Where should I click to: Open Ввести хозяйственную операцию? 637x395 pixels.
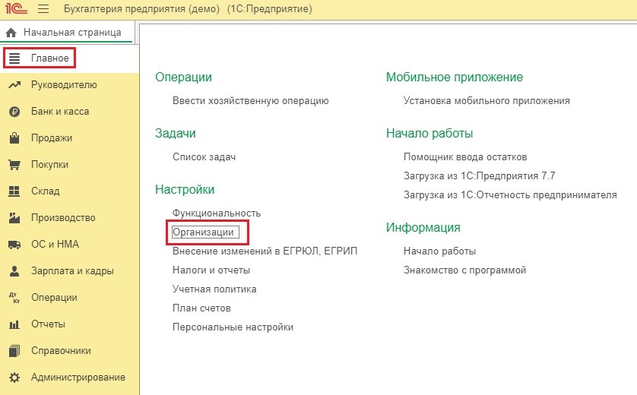click(250, 100)
